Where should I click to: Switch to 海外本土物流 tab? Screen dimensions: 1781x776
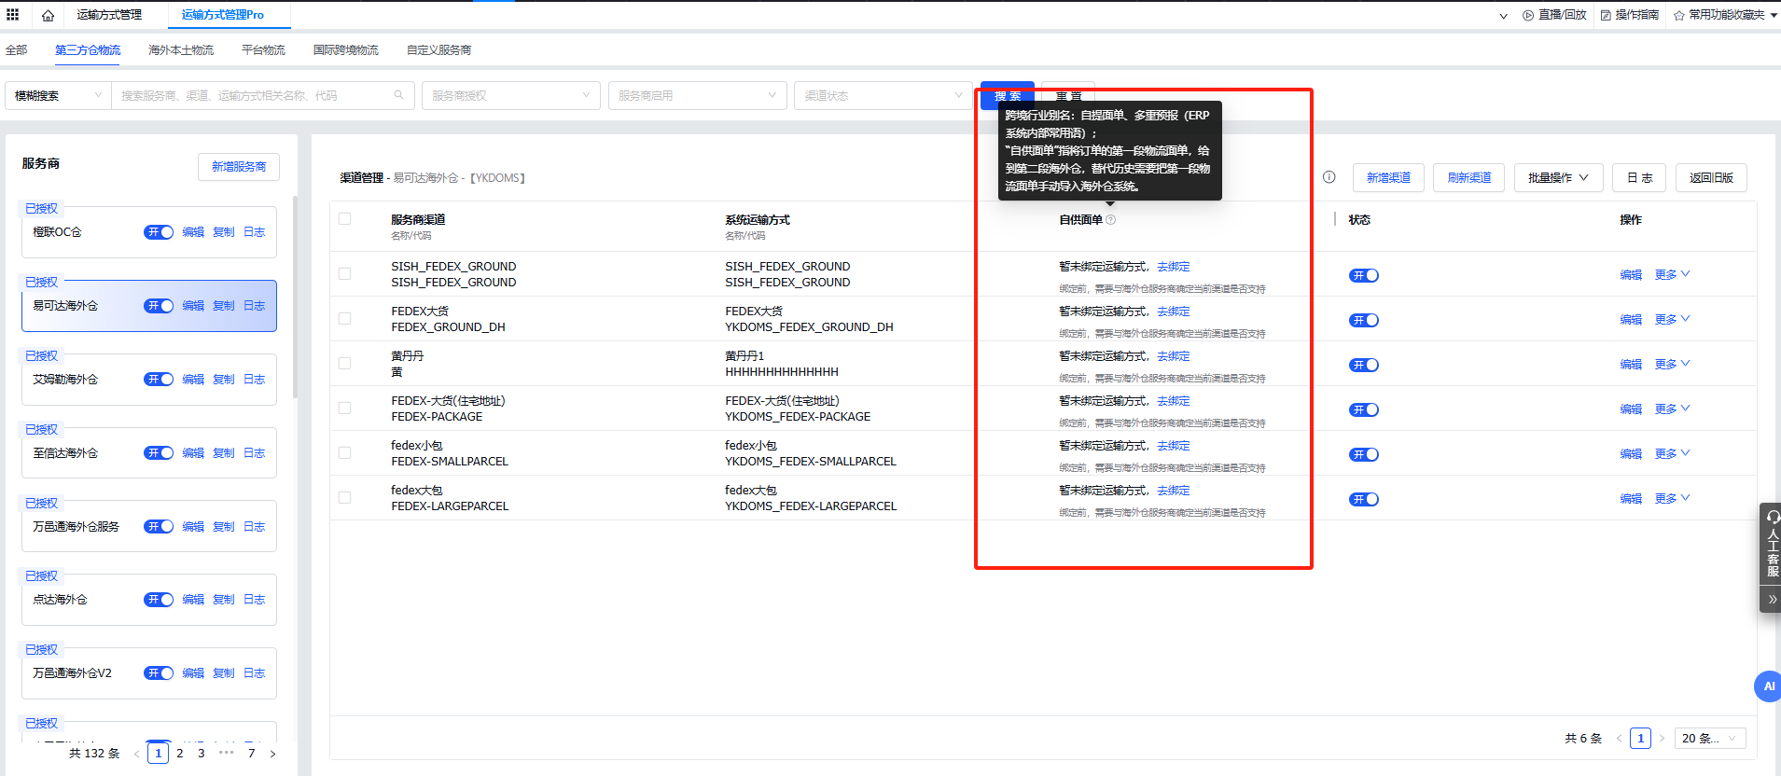pos(181,50)
